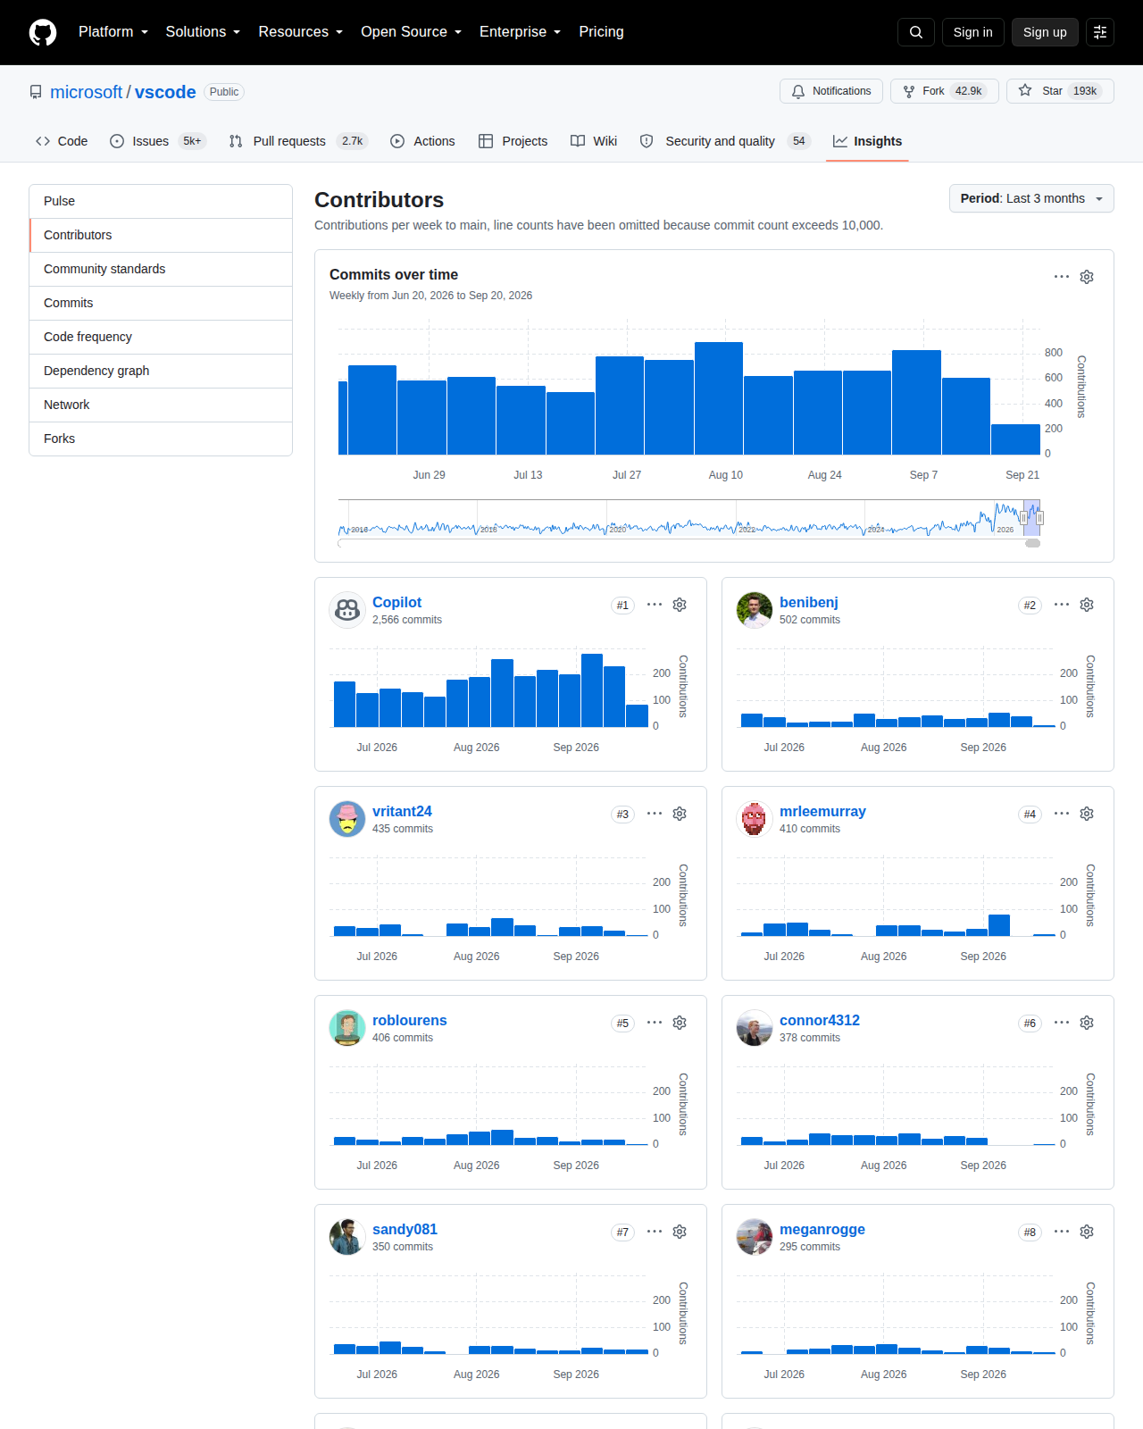Expand the Platform navigation menu

point(113,32)
